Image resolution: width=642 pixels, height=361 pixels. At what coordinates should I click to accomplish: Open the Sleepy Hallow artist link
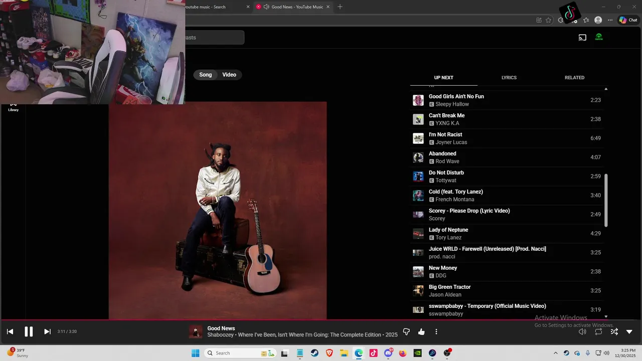[452, 104]
